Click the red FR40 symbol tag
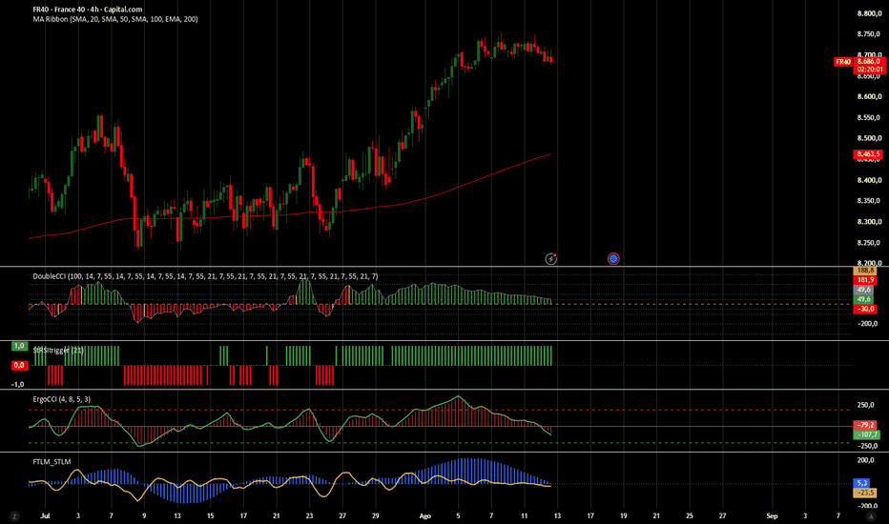This screenshot has height=524, width=889. (x=842, y=62)
